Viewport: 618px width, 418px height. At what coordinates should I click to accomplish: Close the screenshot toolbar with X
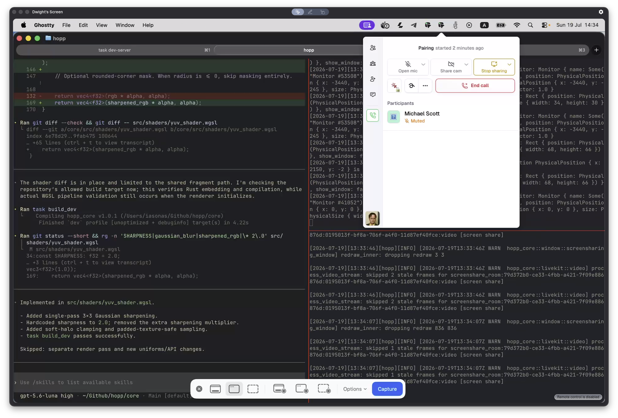click(x=199, y=389)
